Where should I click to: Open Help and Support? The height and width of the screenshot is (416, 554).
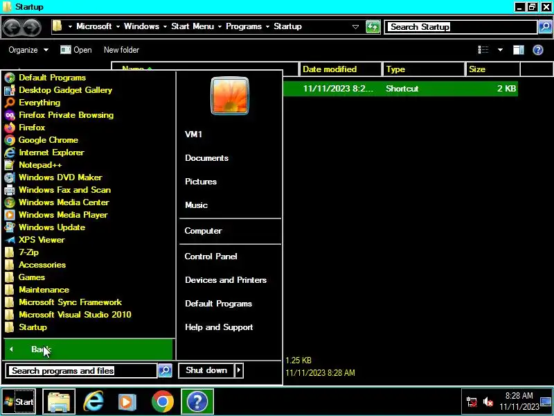pyautogui.click(x=219, y=327)
